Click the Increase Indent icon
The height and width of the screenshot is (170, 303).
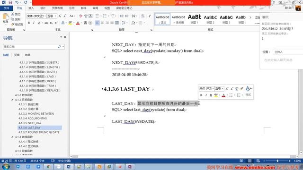[x=126, y=16]
